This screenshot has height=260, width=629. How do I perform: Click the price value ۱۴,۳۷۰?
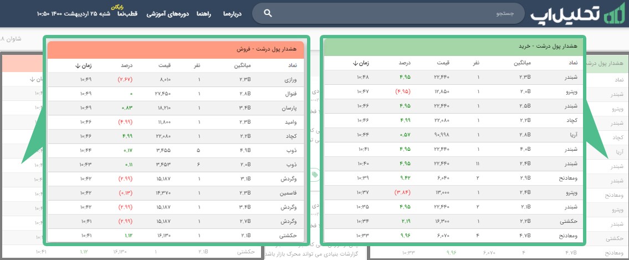pyautogui.click(x=163, y=193)
